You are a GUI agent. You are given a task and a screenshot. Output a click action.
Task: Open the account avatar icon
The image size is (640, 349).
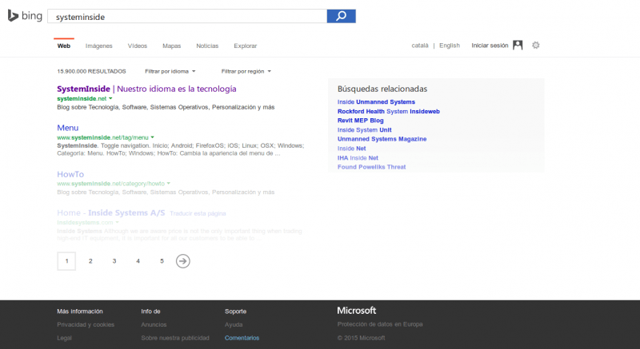[518, 46]
